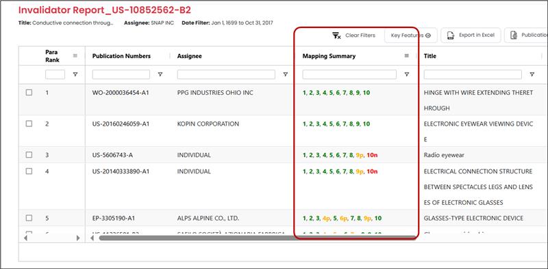This screenshot has width=548, height=269.
Task: Click assignee ALPS ALPINE CO., LTD.
Action: click(x=208, y=218)
